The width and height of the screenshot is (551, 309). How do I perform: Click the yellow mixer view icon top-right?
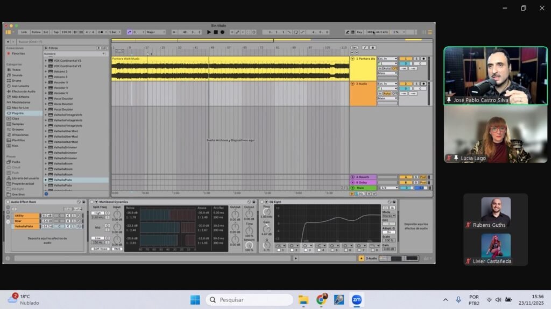430,32
